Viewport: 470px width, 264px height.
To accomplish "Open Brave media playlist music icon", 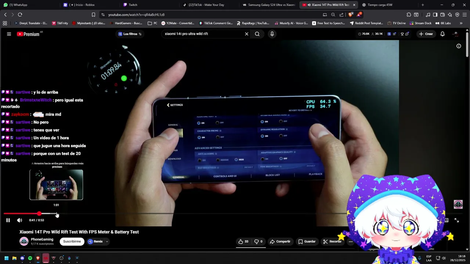I will click(x=428, y=15).
